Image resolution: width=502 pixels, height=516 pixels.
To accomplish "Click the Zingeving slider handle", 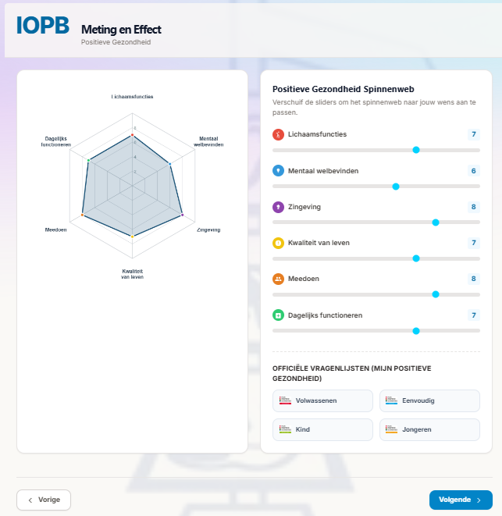I will pyautogui.click(x=436, y=222).
